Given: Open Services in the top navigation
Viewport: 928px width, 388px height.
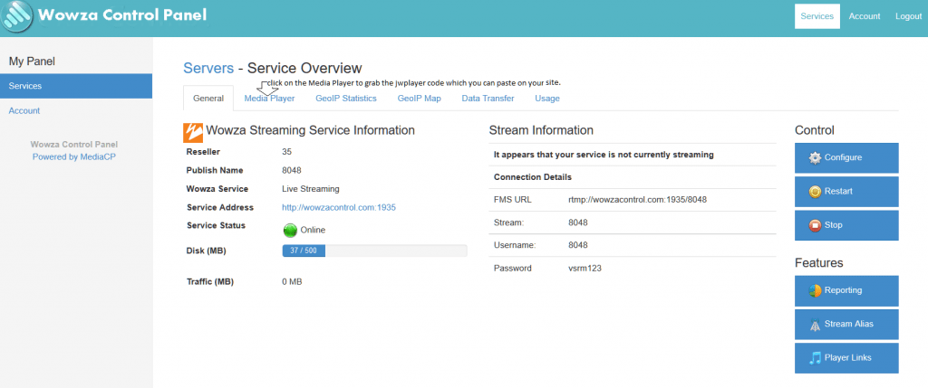Looking at the screenshot, I should [817, 16].
